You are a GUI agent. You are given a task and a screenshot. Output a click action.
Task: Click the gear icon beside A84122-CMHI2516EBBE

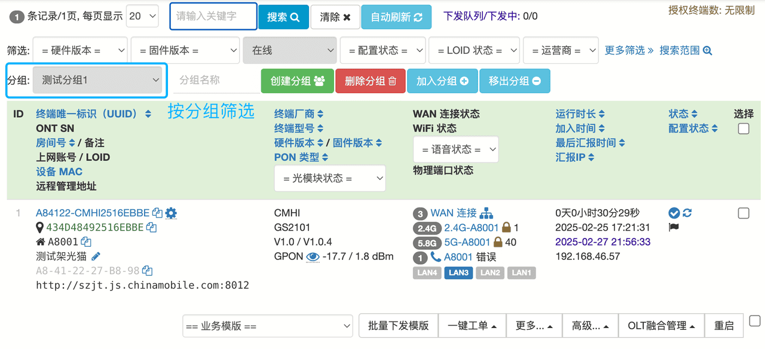(171, 213)
